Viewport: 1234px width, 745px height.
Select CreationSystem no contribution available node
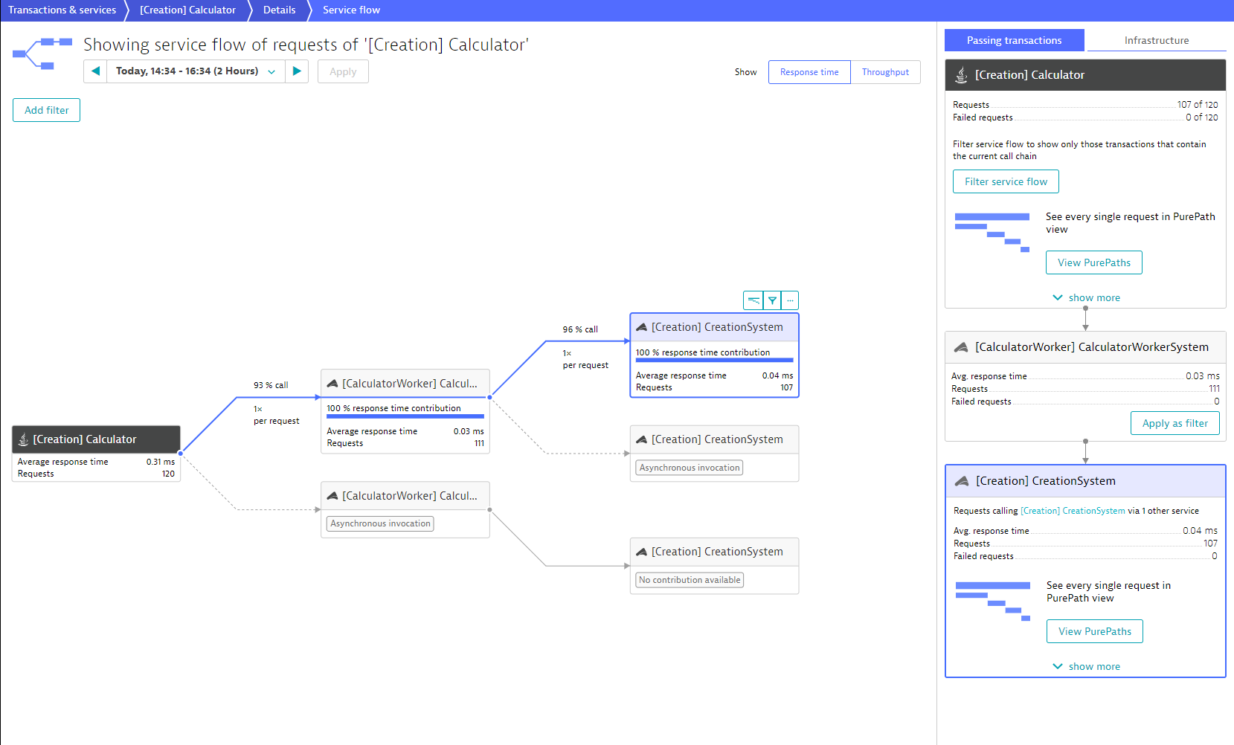[714, 566]
